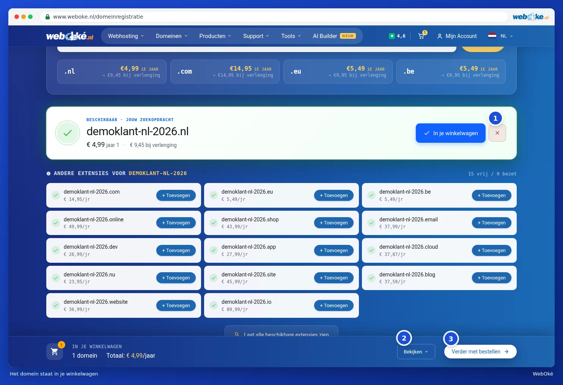This screenshot has height=385, width=563.
Task: Add demoklant-nl-2026.email via Toevoegen
Action: click(492, 223)
